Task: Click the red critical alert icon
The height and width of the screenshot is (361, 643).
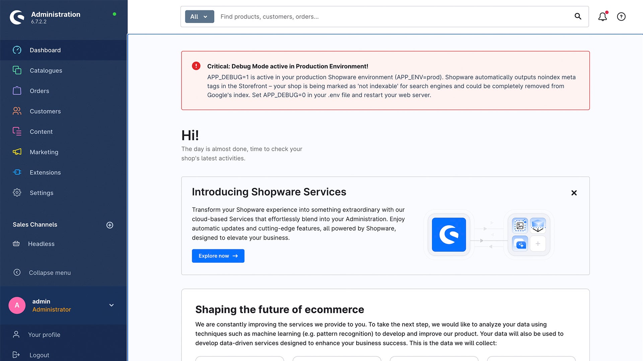Action: pos(196,66)
